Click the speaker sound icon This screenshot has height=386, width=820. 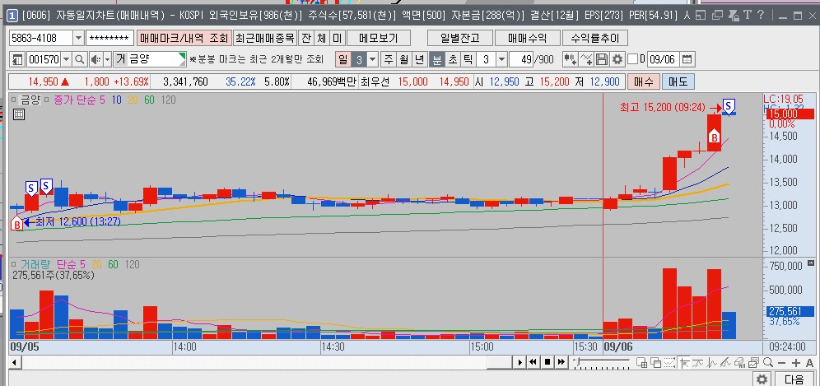pos(96,59)
